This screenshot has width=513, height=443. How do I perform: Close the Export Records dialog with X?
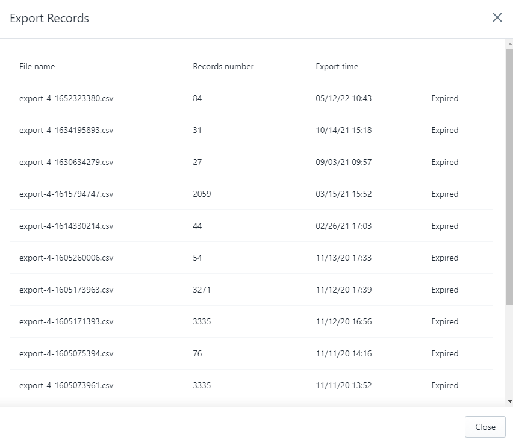coord(497,17)
